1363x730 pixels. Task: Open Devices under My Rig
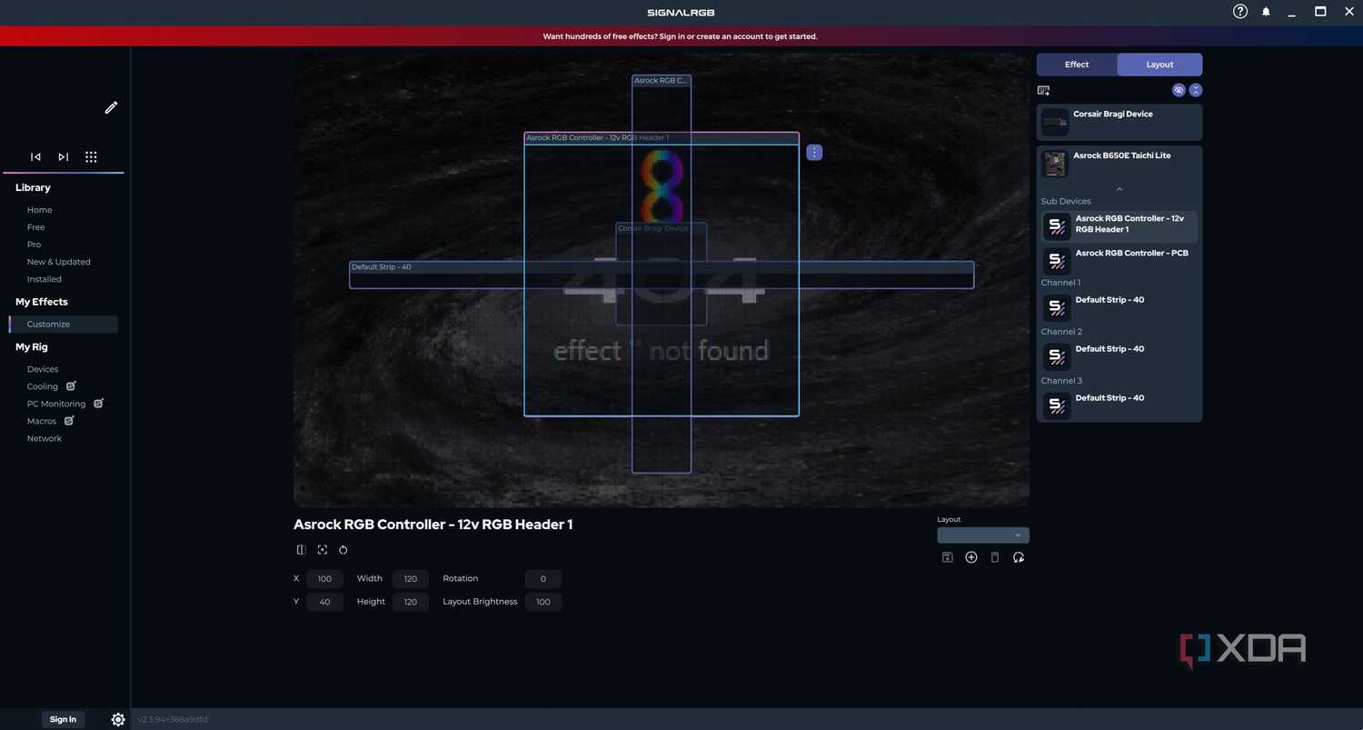point(43,369)
